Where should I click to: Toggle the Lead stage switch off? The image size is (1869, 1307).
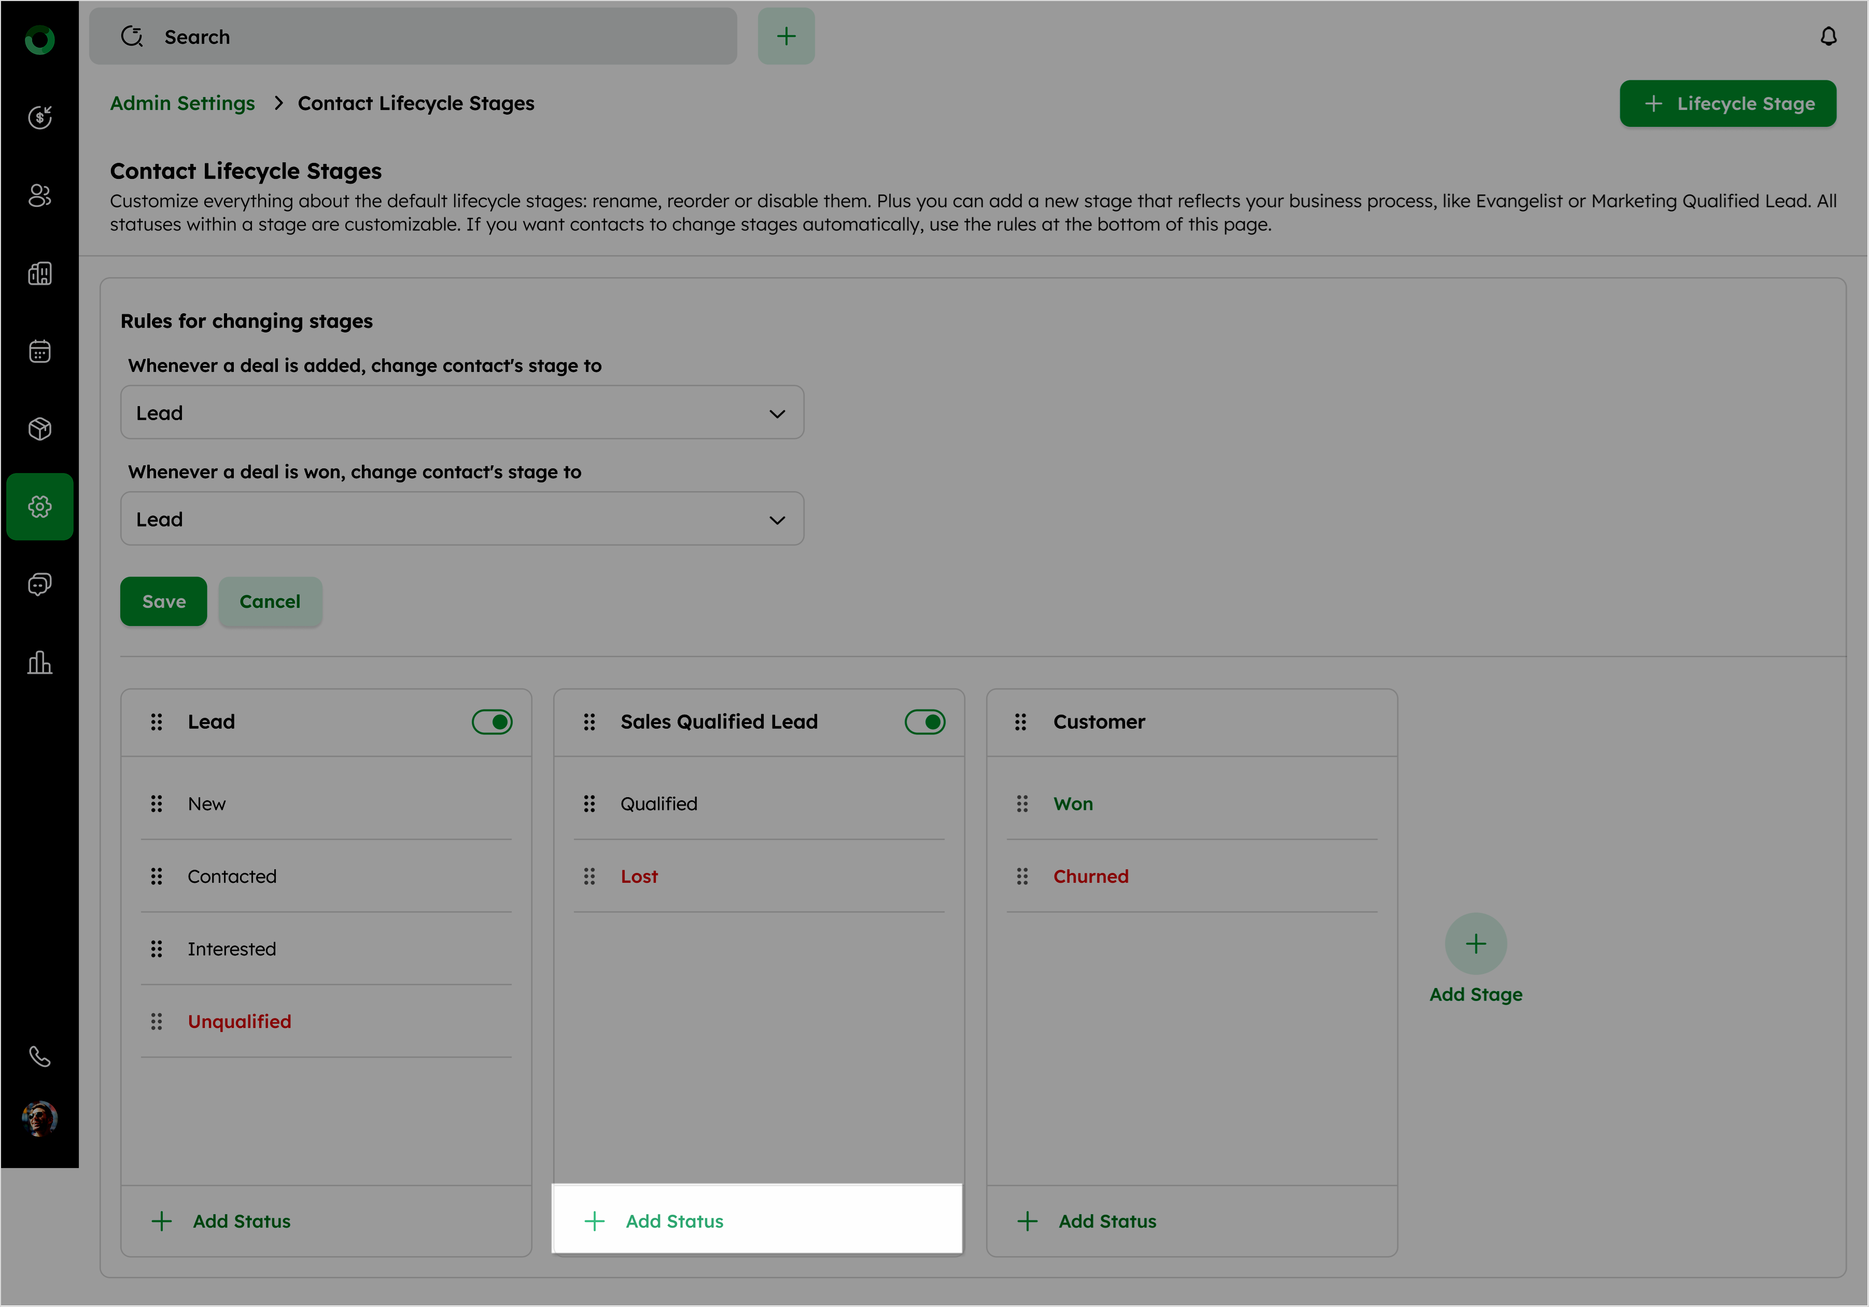491,721
